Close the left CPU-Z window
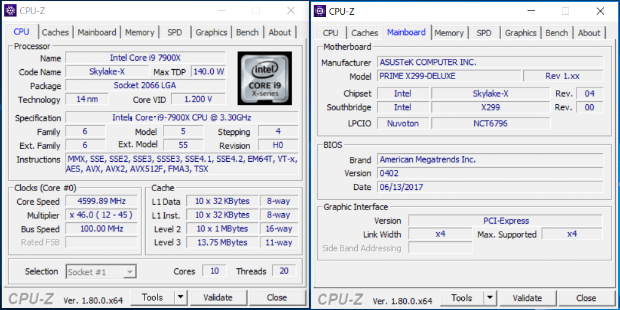The height and width of the screenshot is (310, 620). pyautogui.click(x=290, y=10)
